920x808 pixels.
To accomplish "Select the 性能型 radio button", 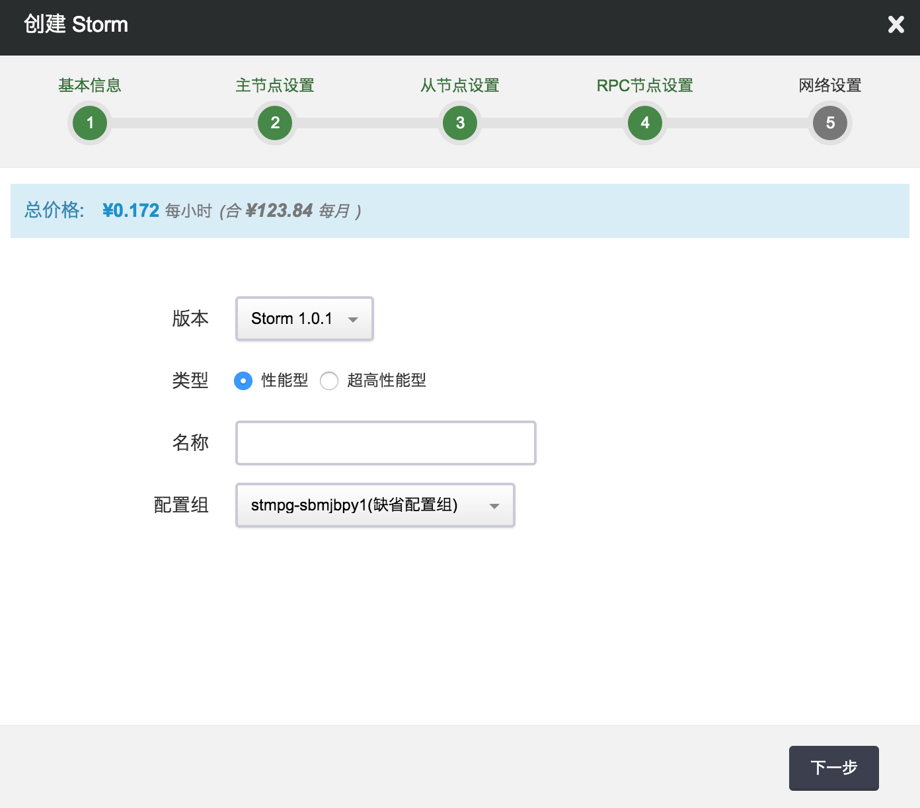I will point(243,381).
